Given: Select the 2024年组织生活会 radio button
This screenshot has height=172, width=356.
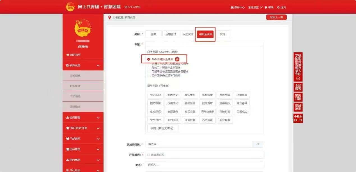Looking at the screenshot, I should pos(149,59).
